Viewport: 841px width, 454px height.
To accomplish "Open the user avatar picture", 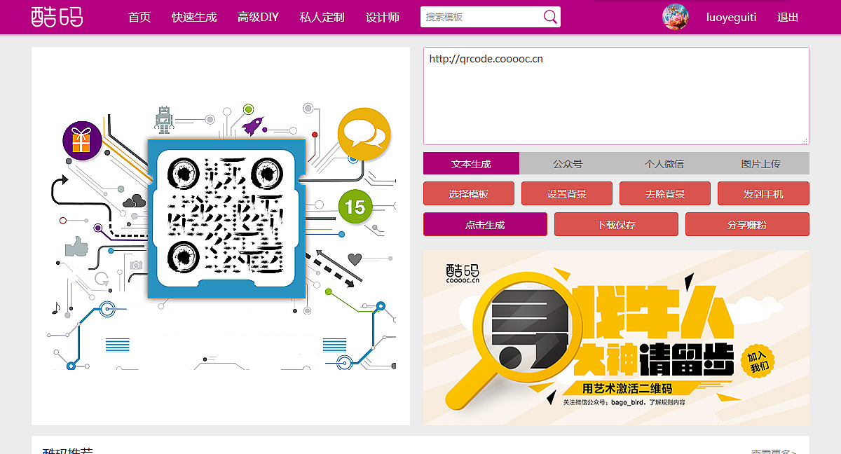I will pos(676,17).
